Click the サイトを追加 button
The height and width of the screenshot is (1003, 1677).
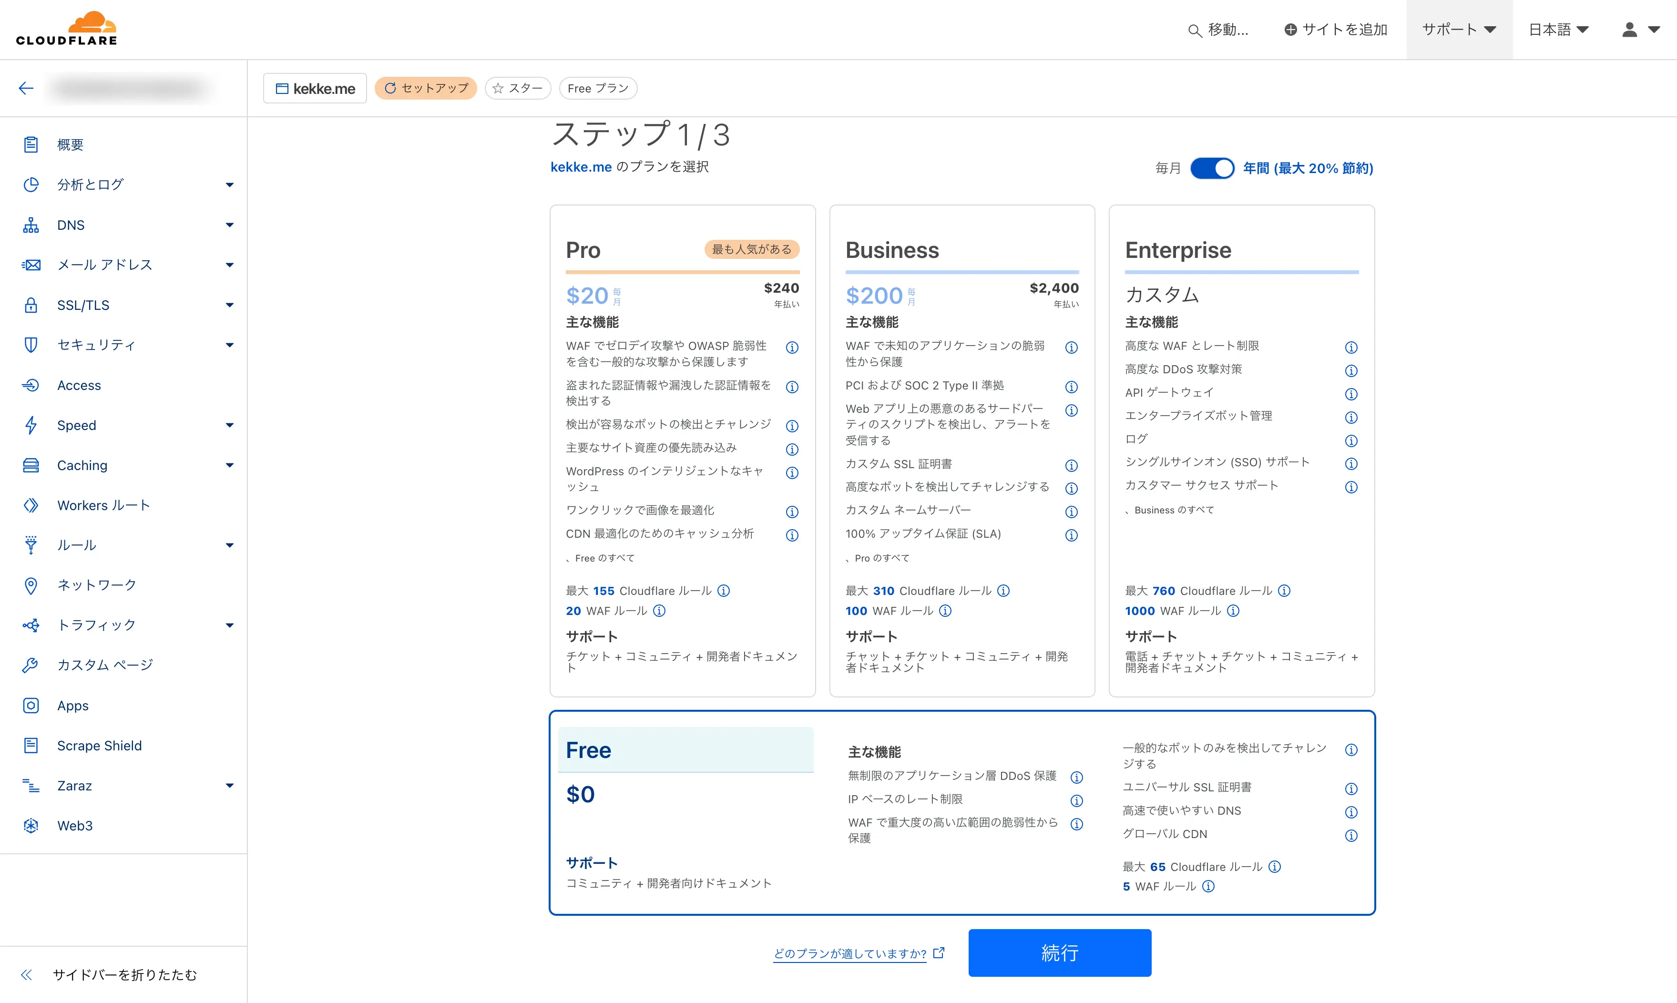1336,30
